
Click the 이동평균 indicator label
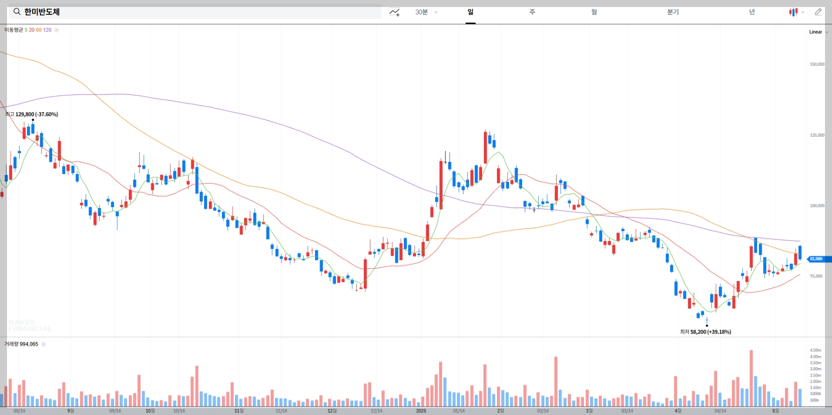(x=13, y=30)
